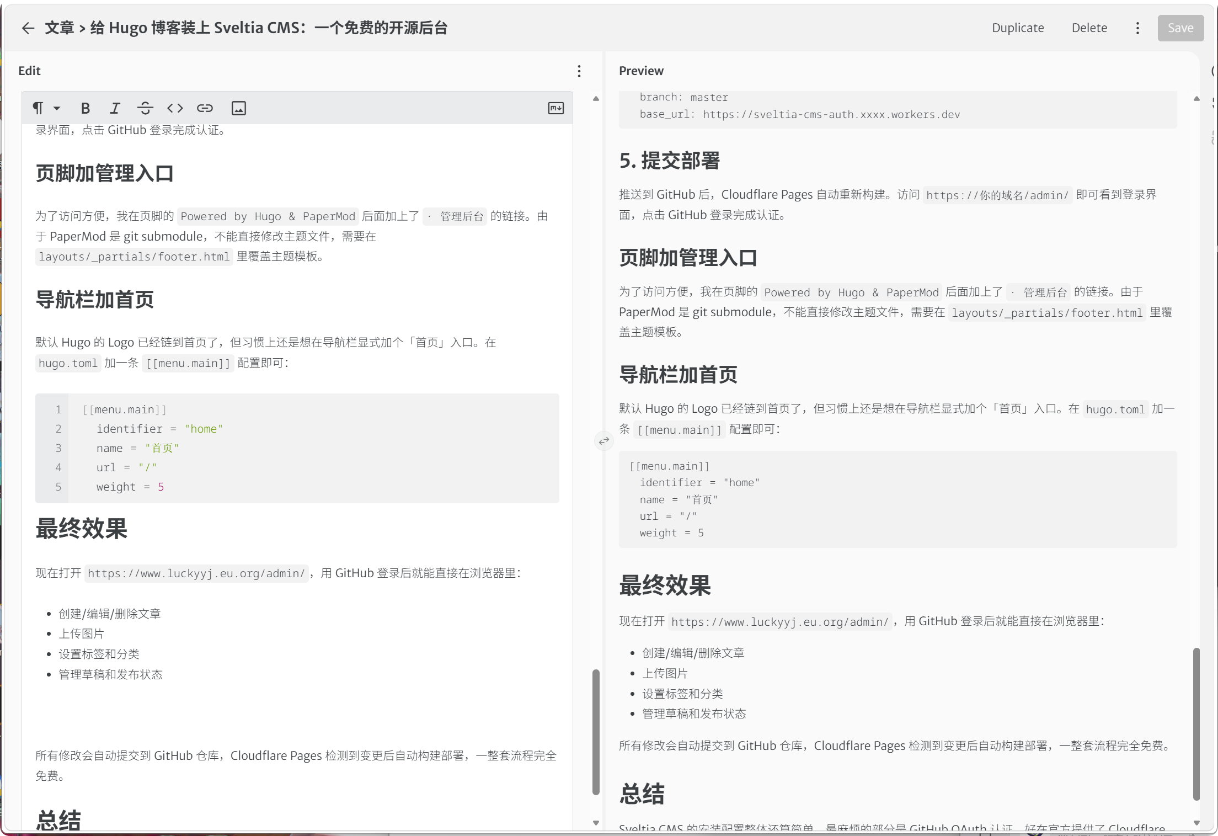Image resolution: width=1218 pixels, height=836 pixels.
Task: Click inline code layouts/_partials/footer.html in editor
Action: [x=134, y=257]
